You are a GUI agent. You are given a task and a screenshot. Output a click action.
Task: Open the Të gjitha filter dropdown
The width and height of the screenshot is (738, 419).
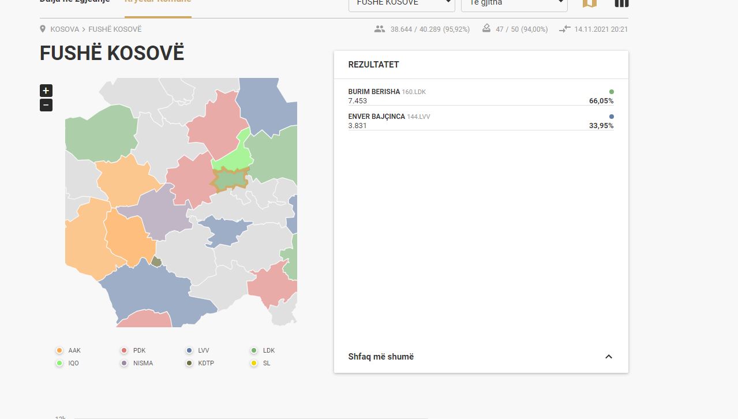coord(514,4)
